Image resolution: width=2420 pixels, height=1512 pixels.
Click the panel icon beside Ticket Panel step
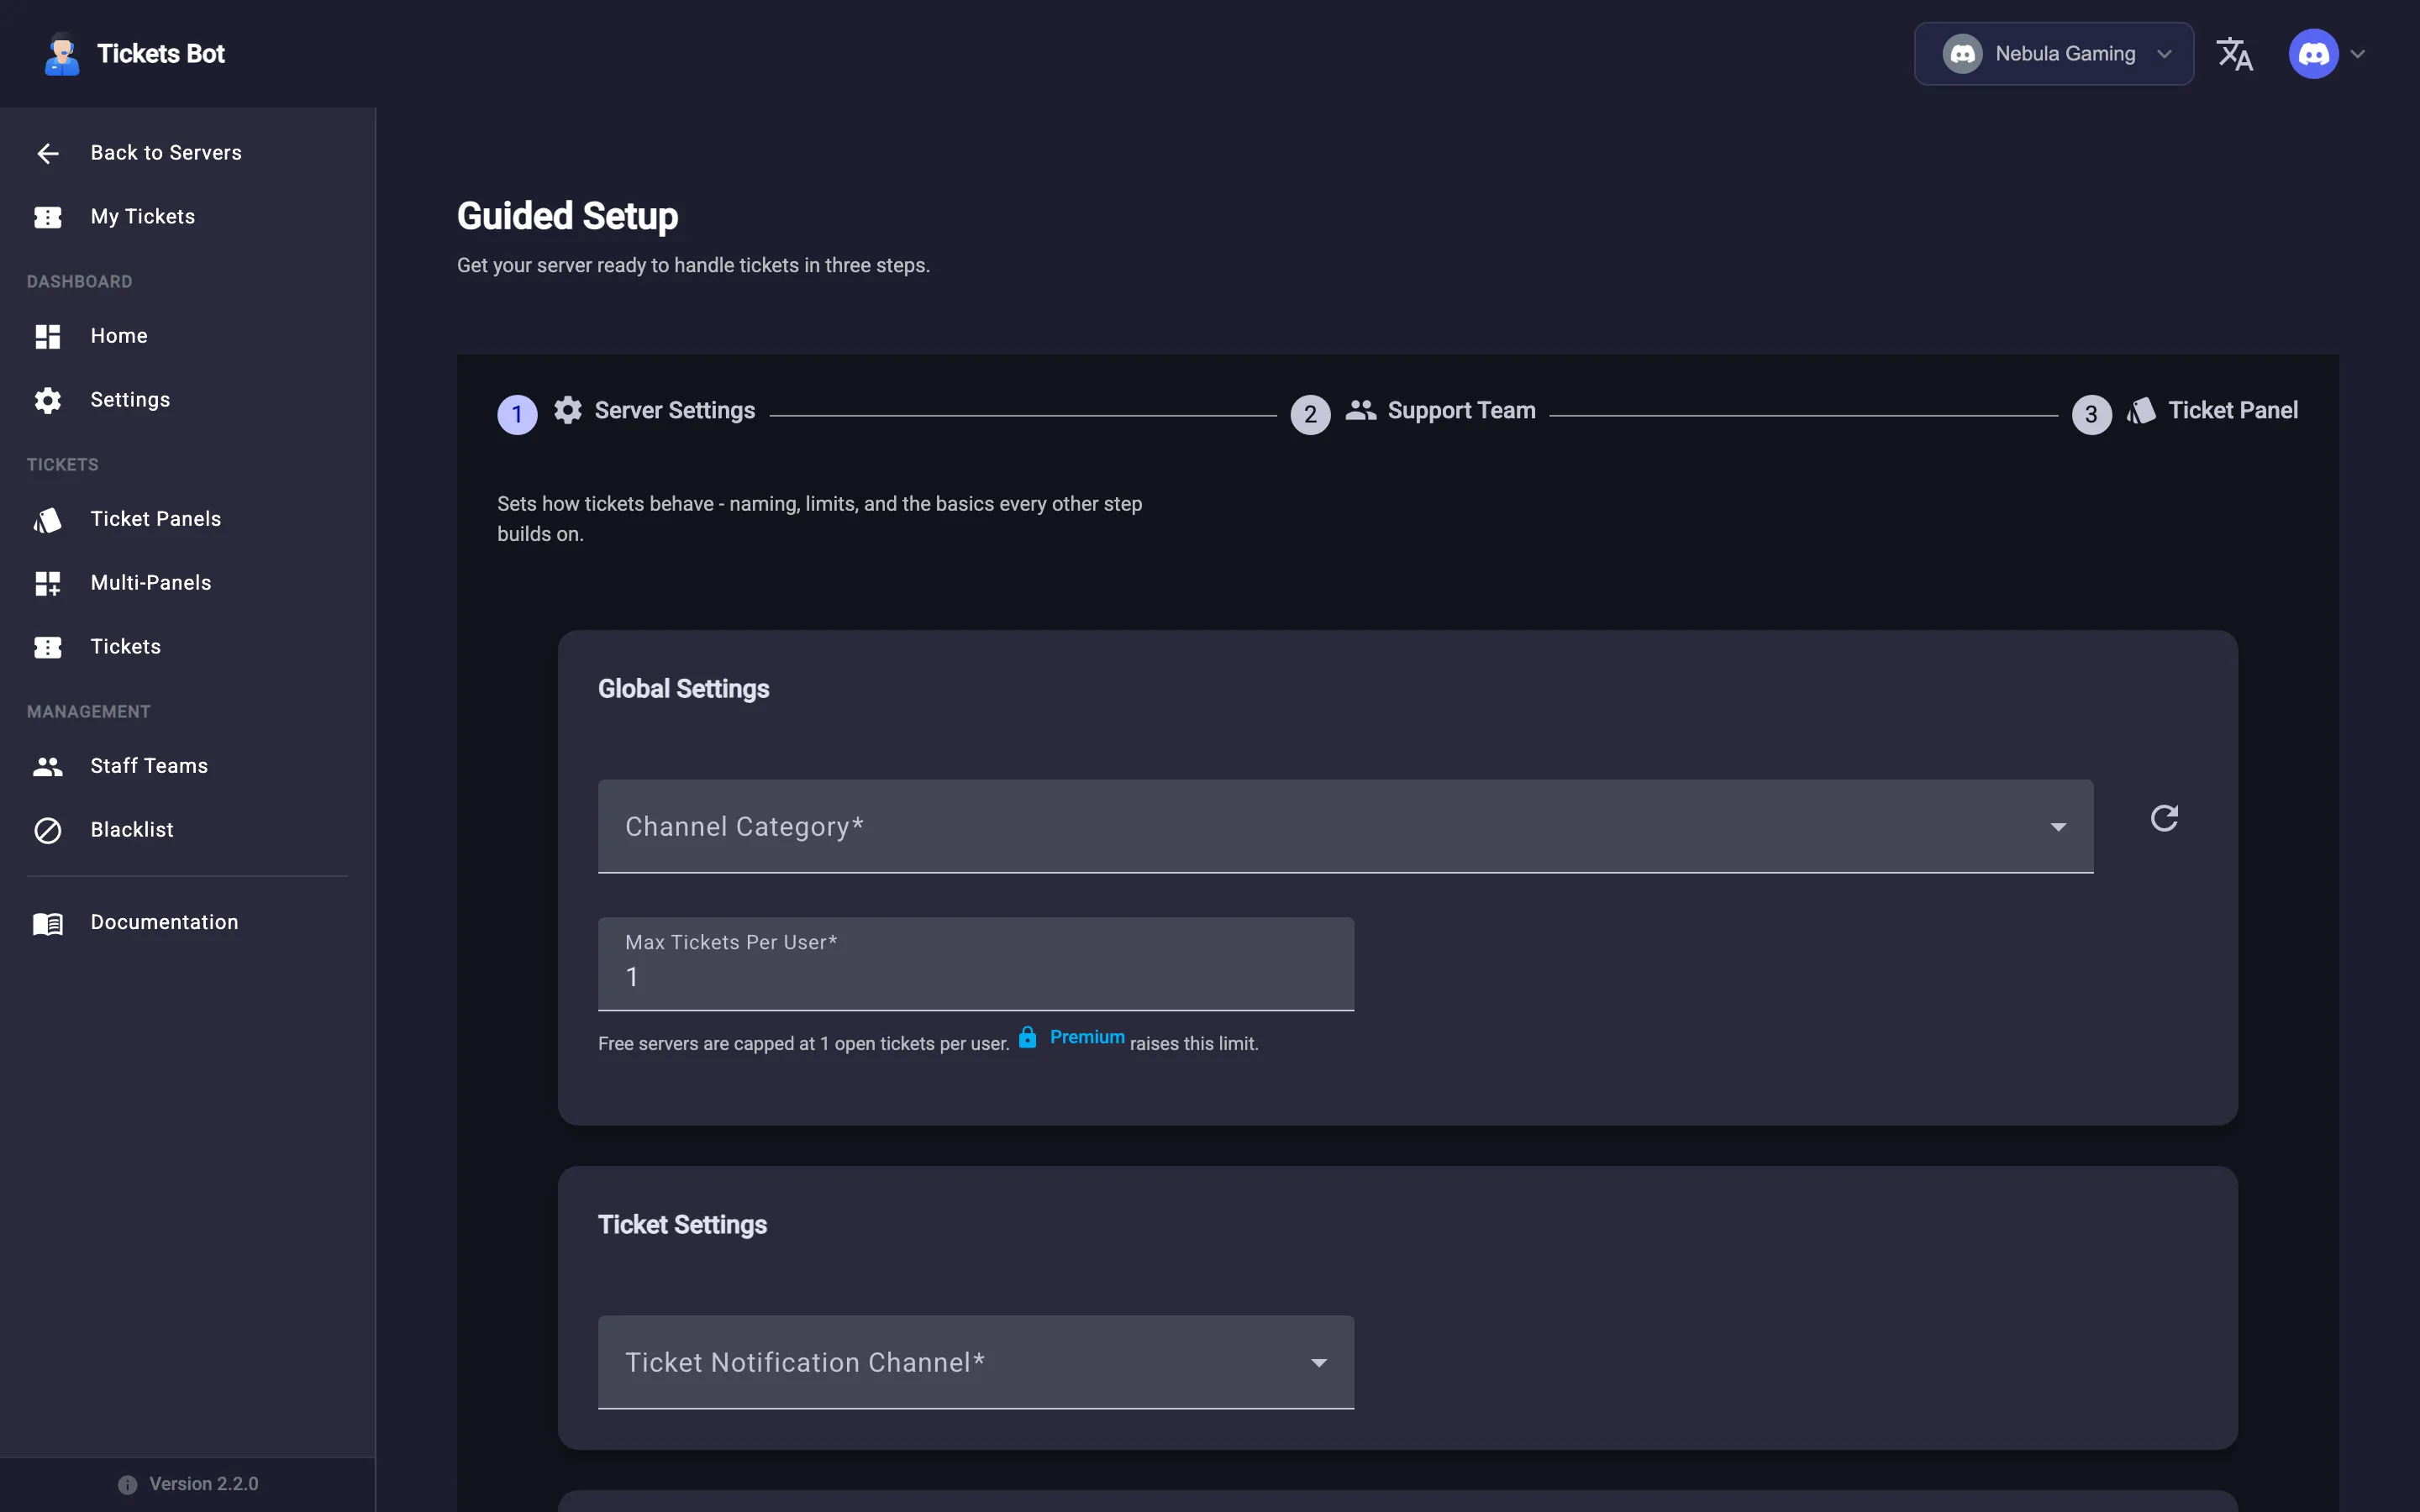tap(2140, 410)
